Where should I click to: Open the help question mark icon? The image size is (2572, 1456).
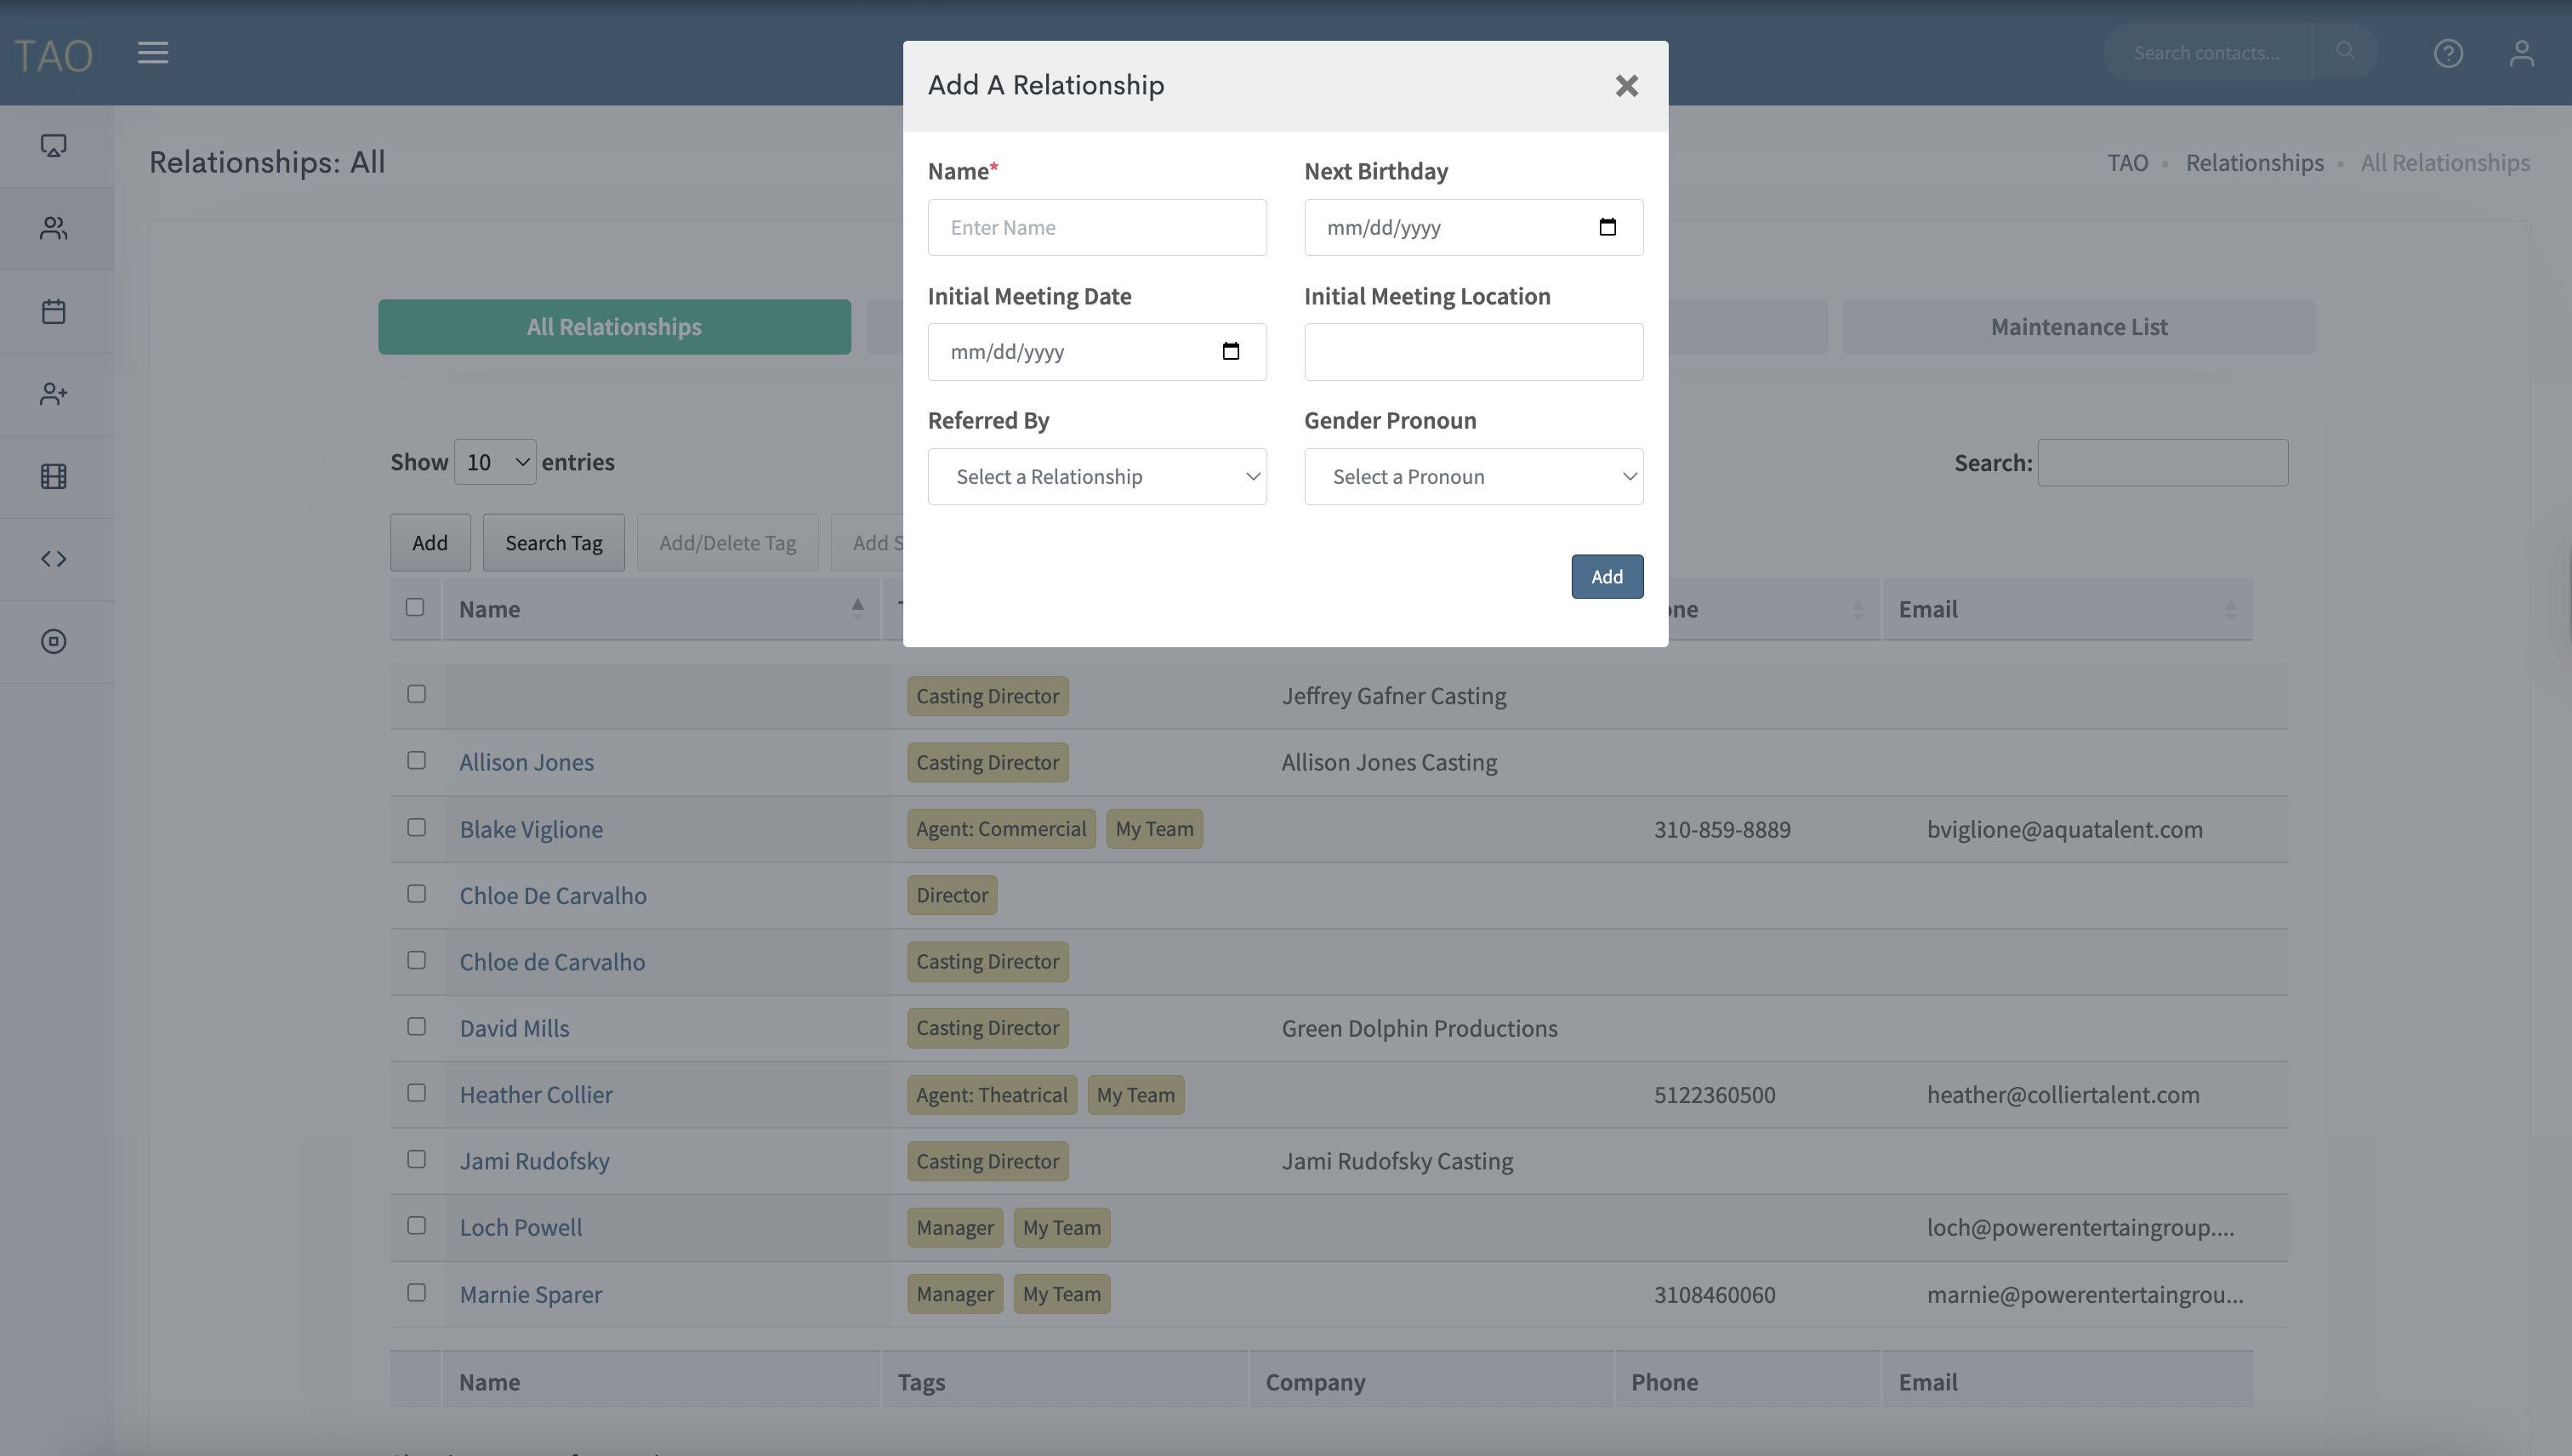coord(2447,53)
